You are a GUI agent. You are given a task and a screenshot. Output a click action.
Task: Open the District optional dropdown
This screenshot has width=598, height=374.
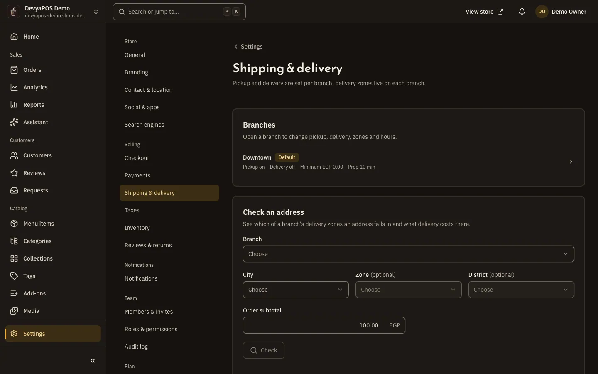[521, 290]
